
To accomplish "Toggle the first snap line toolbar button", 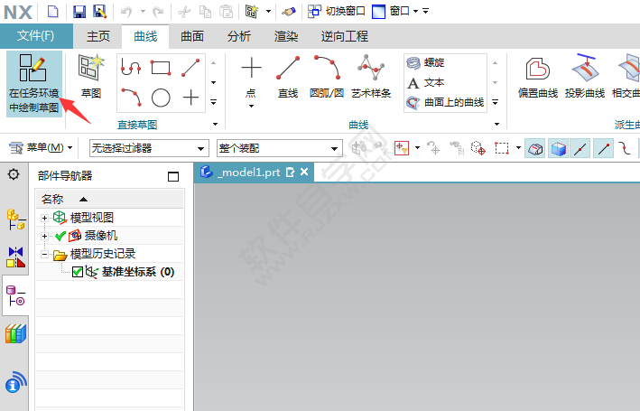I will (x=580, y=148).
